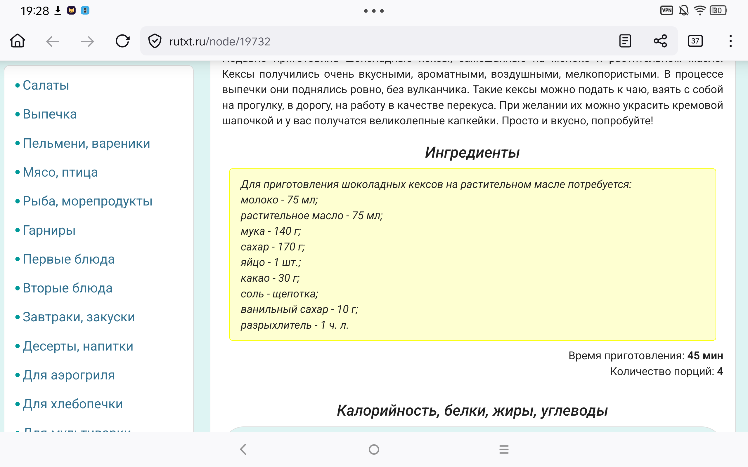Reload the page with refresh icon
Viewport: 748px width, 467px height.
[x=123, y=41]
